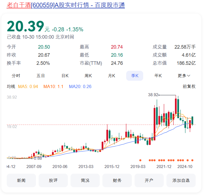Viewport: 204px width, 195px height.
Task: Click the 市盈(TTM) value 24.76
Action: coord(117,63)
